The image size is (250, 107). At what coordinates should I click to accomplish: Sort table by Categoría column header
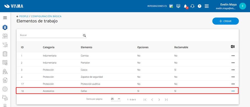[x=48, y=47]
